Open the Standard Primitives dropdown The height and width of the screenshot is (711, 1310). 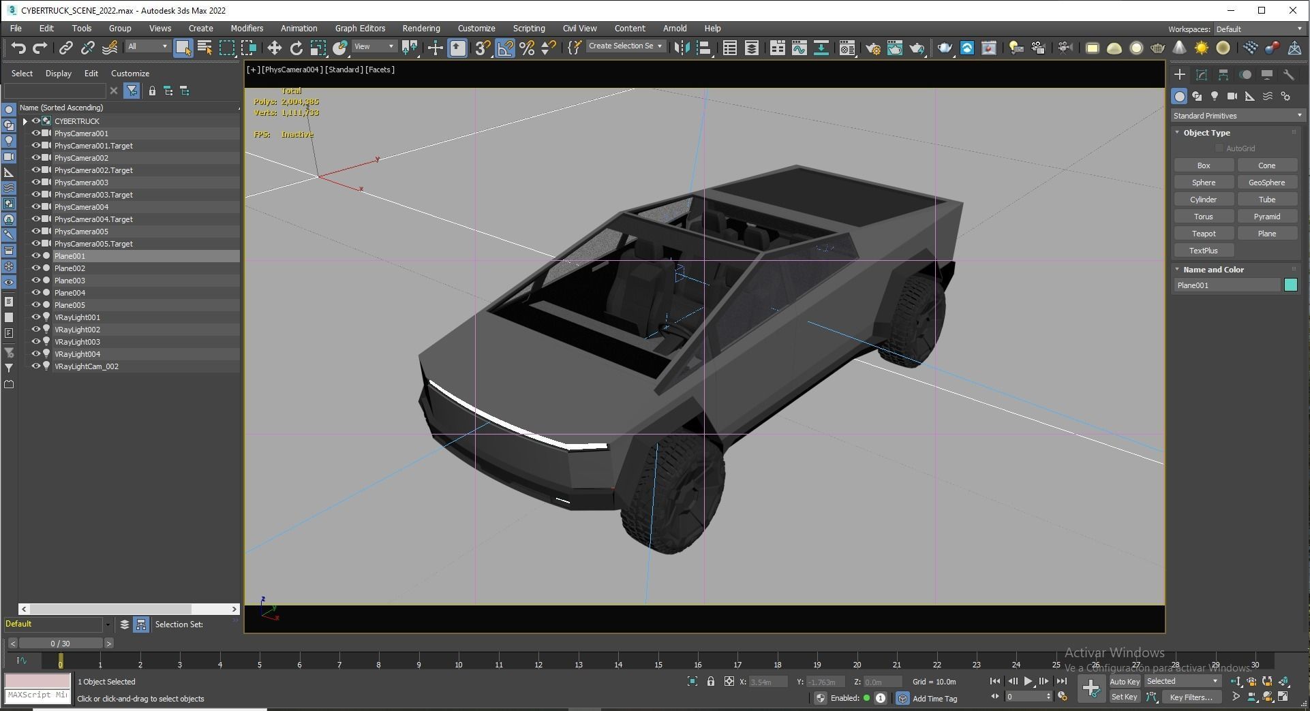(1237, 116)
